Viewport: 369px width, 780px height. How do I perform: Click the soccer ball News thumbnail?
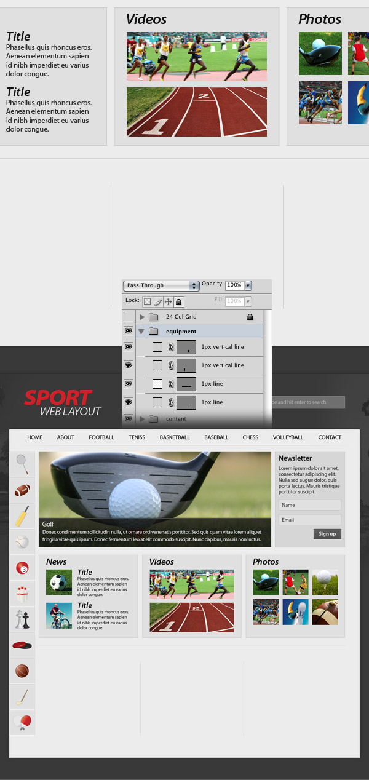click(x=59, y=582)
